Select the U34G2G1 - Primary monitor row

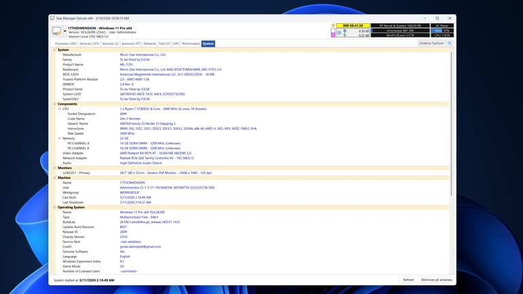coord(253,173)
